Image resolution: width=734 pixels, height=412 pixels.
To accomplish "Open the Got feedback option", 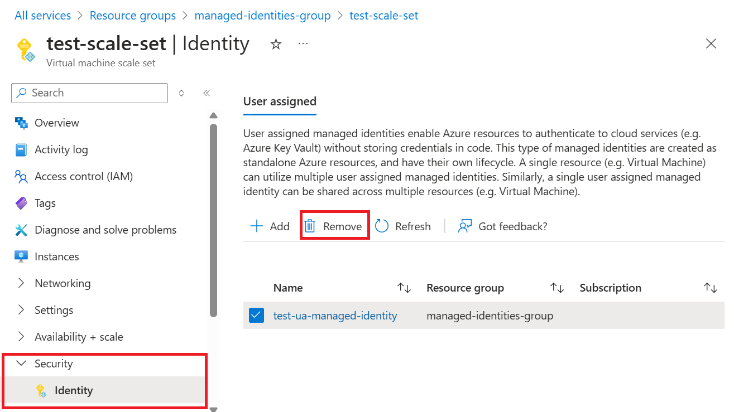I will click(502, 226).
